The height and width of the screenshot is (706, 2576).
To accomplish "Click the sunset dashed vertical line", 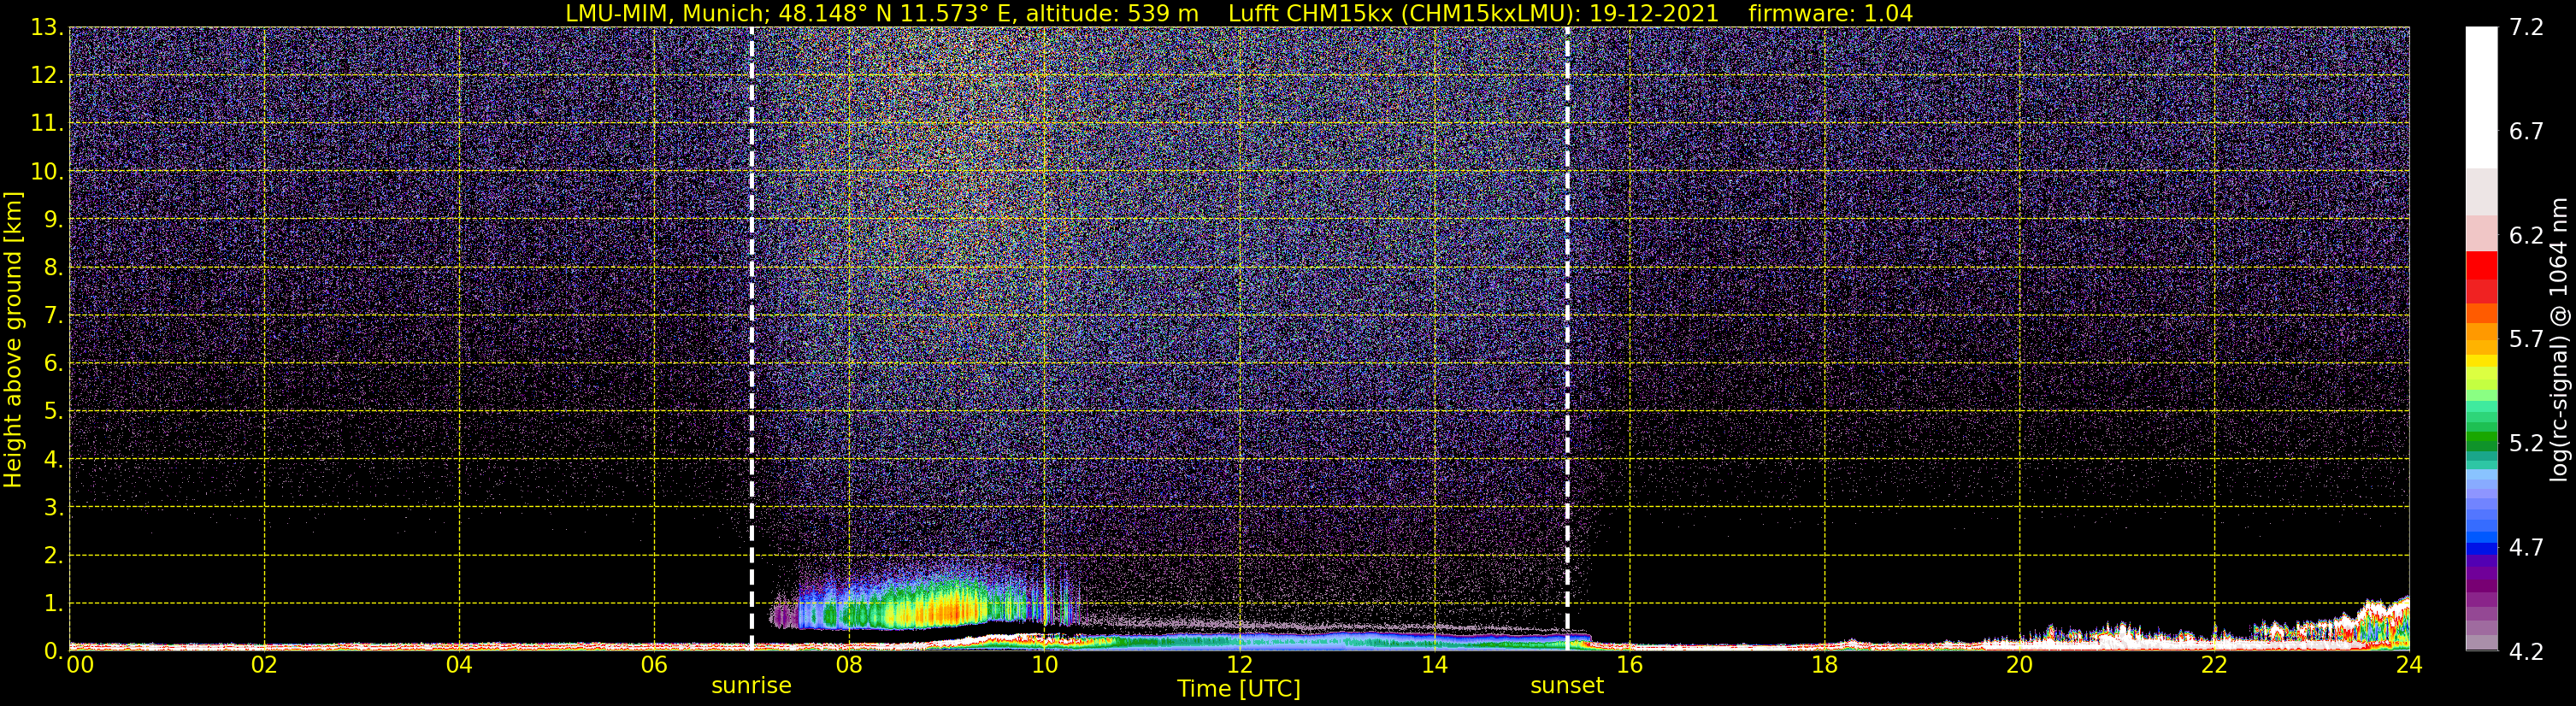I will click(x=1567, y=339).
